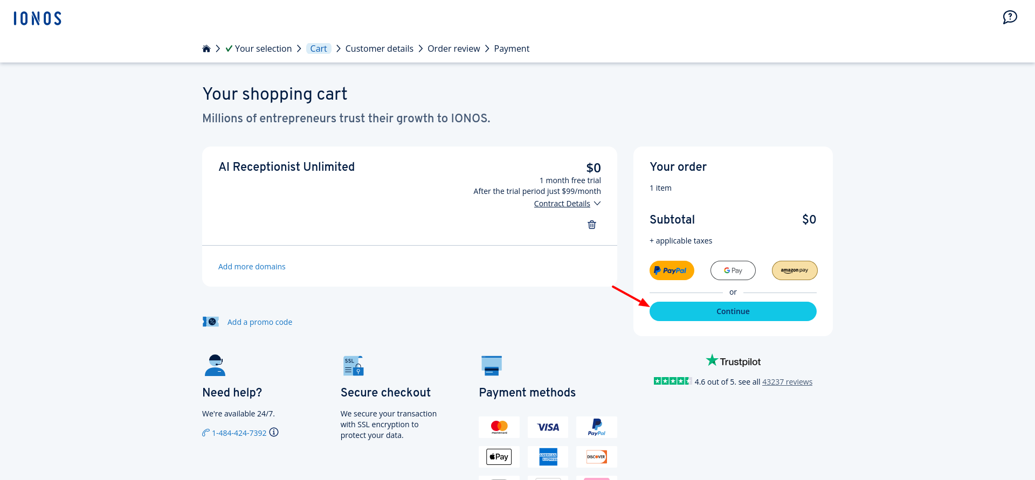Click the SSL secure checkout icon

(353, 366)
